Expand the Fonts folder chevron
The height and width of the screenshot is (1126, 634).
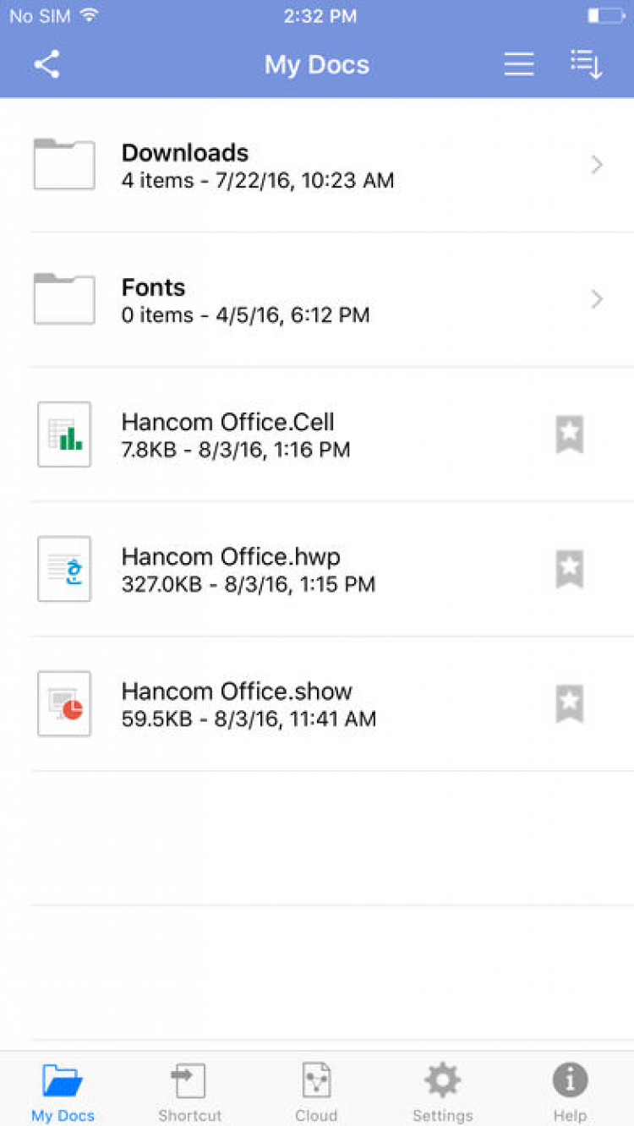click(x=597, y=299)
